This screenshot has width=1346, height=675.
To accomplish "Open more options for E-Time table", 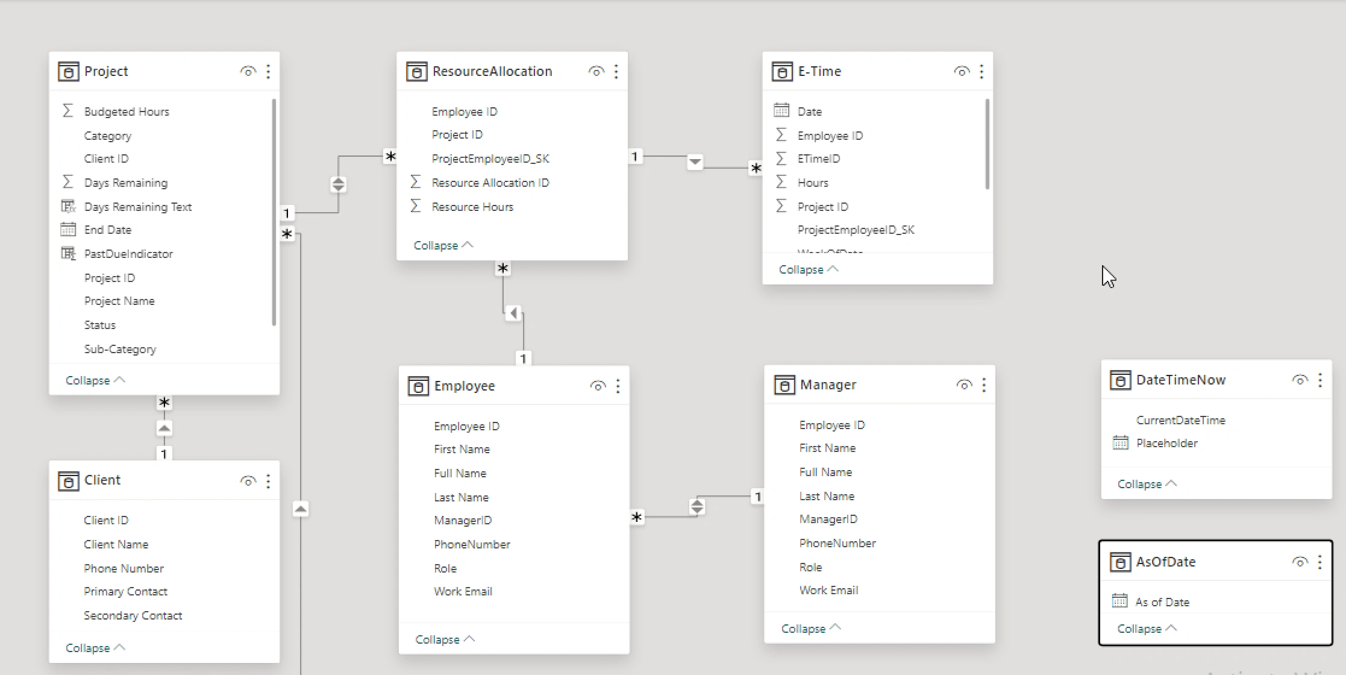I will coord(981,72).
